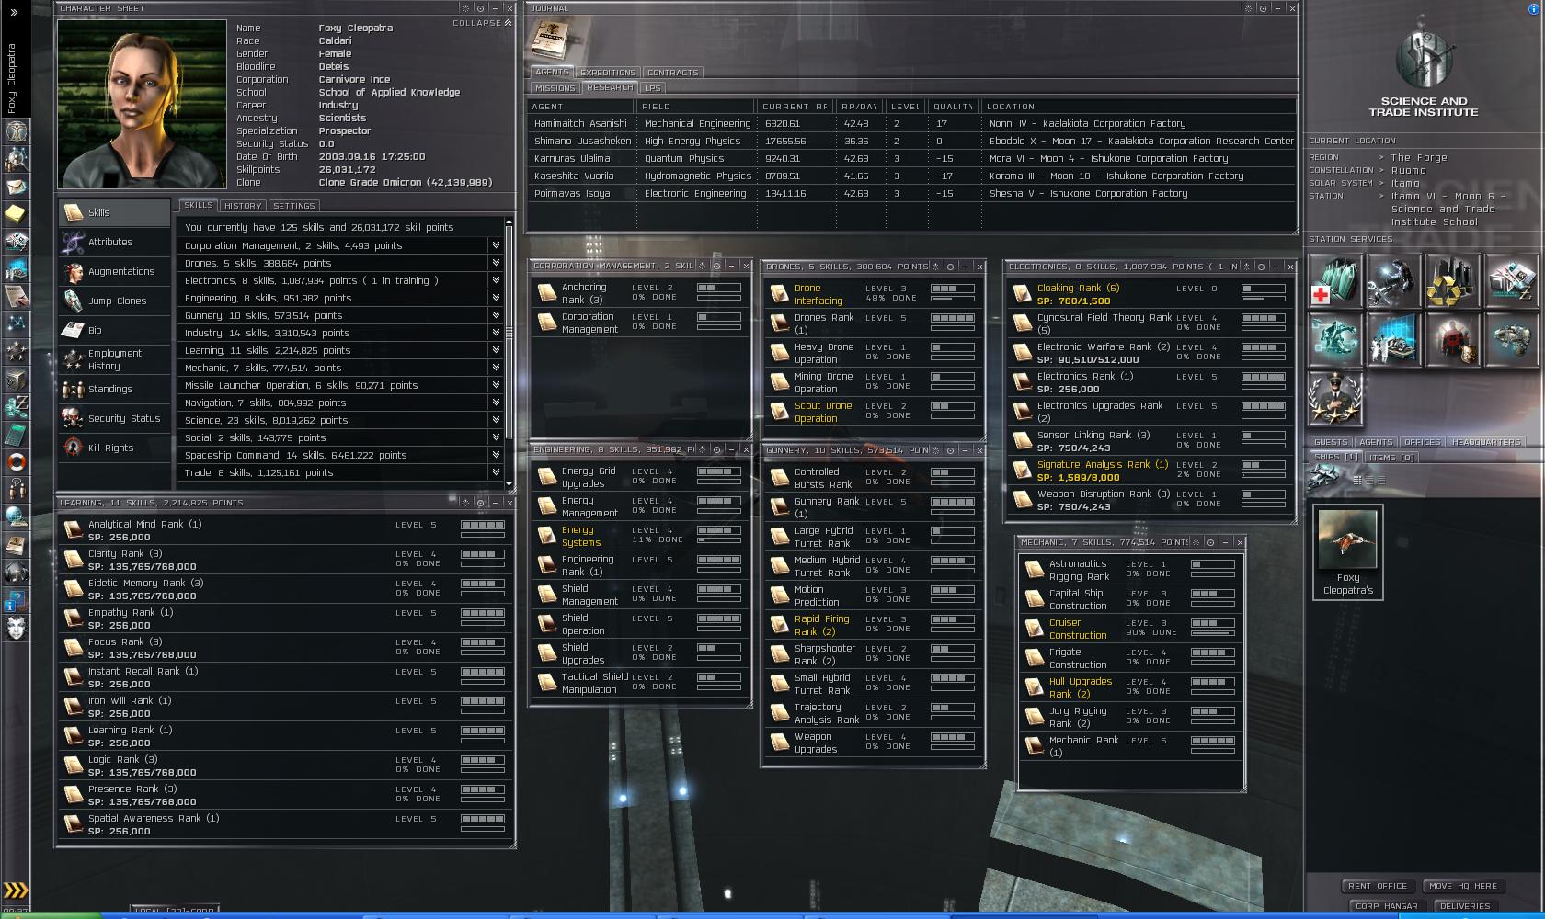Click the face portrait icon in the sidebar

point(16,628)
